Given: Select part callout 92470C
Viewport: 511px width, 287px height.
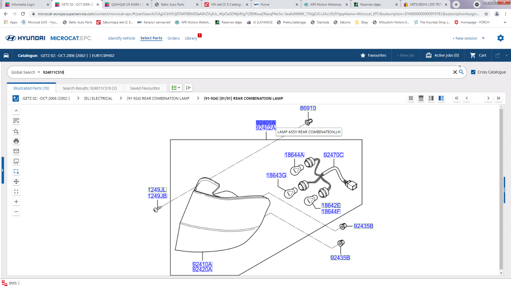Looking at the screenshot, I should [x=333, y=155].
